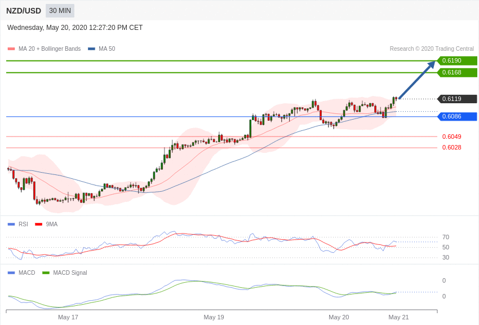Image resolution: width=479 pixels, height=325 pixels.
Task: Click the MA 20 + Bollinger Bands label
Action: (50, 49)
